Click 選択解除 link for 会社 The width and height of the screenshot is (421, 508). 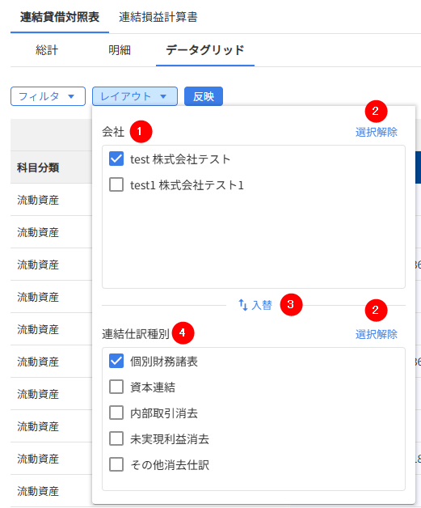tap(377, 132)
